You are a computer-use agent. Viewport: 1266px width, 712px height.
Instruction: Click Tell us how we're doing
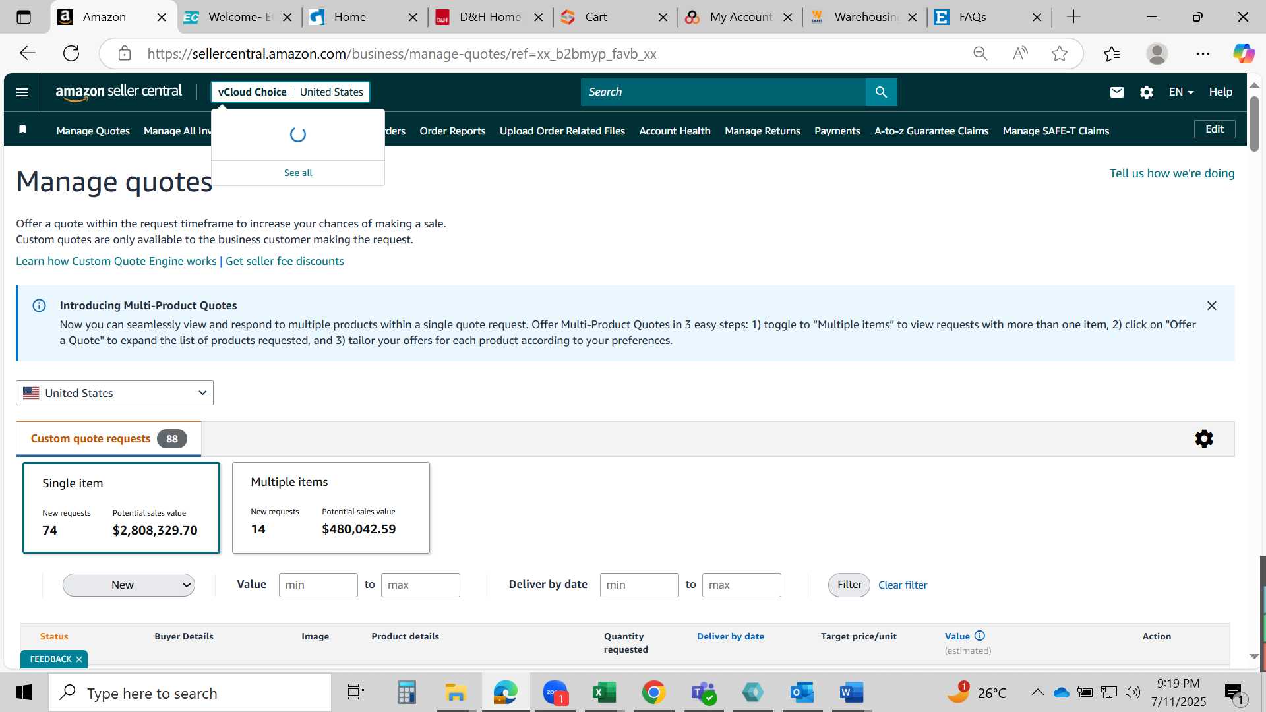click(x=1172, y=173)
